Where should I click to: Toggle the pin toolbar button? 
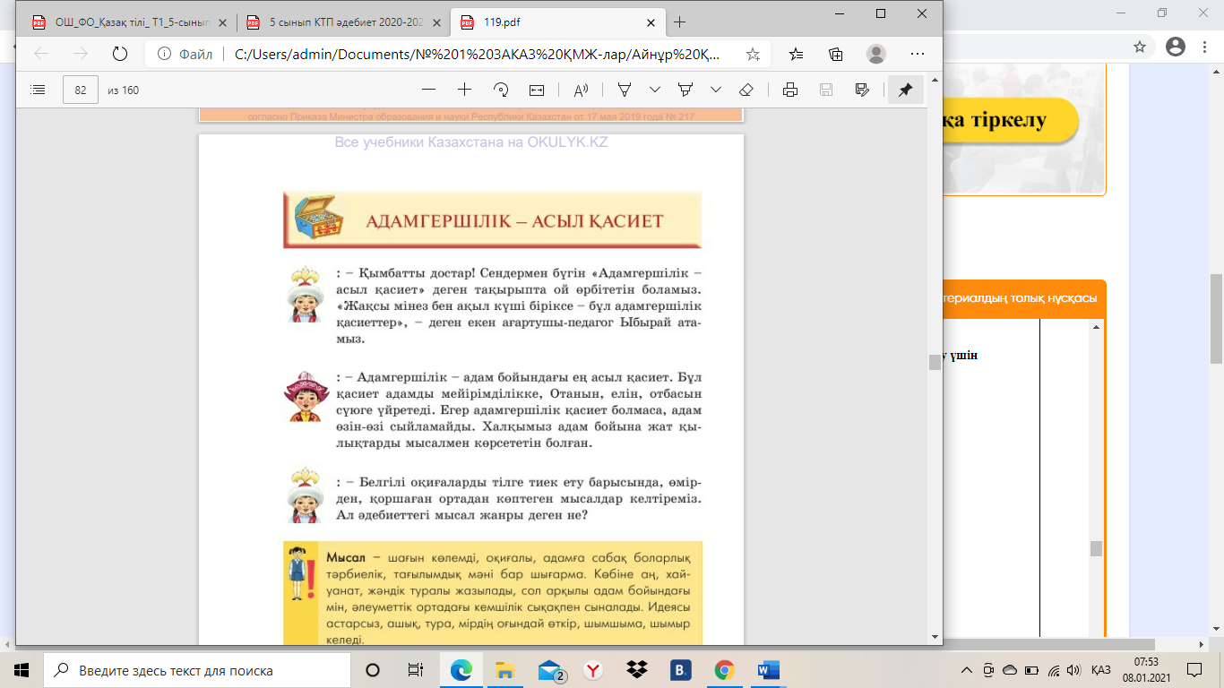(x=905, y=90)
